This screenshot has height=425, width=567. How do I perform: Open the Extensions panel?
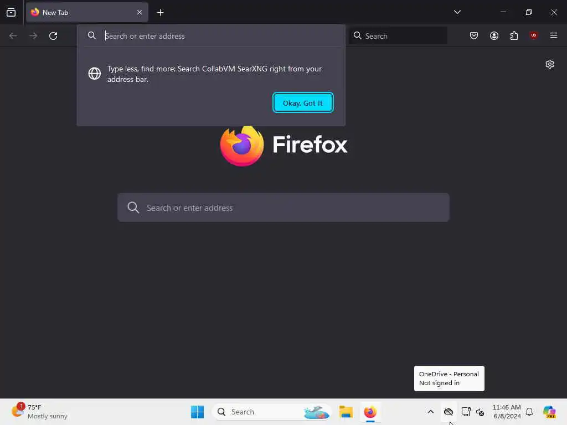[514, 35]
